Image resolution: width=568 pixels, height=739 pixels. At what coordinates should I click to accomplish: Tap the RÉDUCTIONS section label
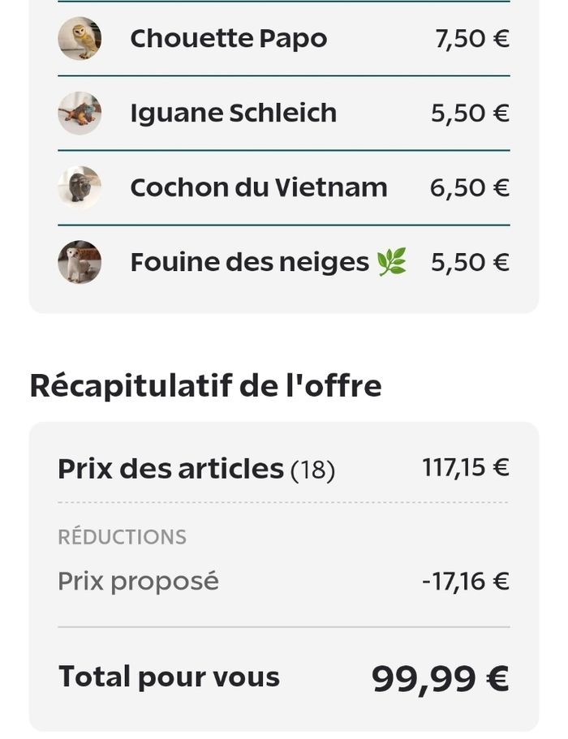pos(122,537)
